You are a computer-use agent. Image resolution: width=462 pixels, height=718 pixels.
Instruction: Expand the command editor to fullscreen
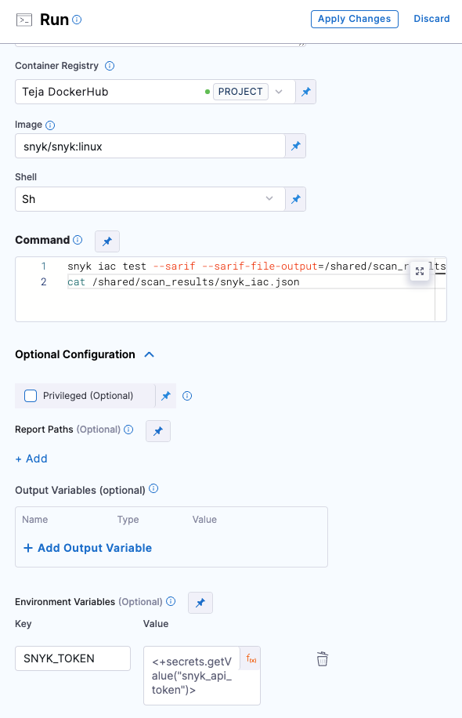420,271
